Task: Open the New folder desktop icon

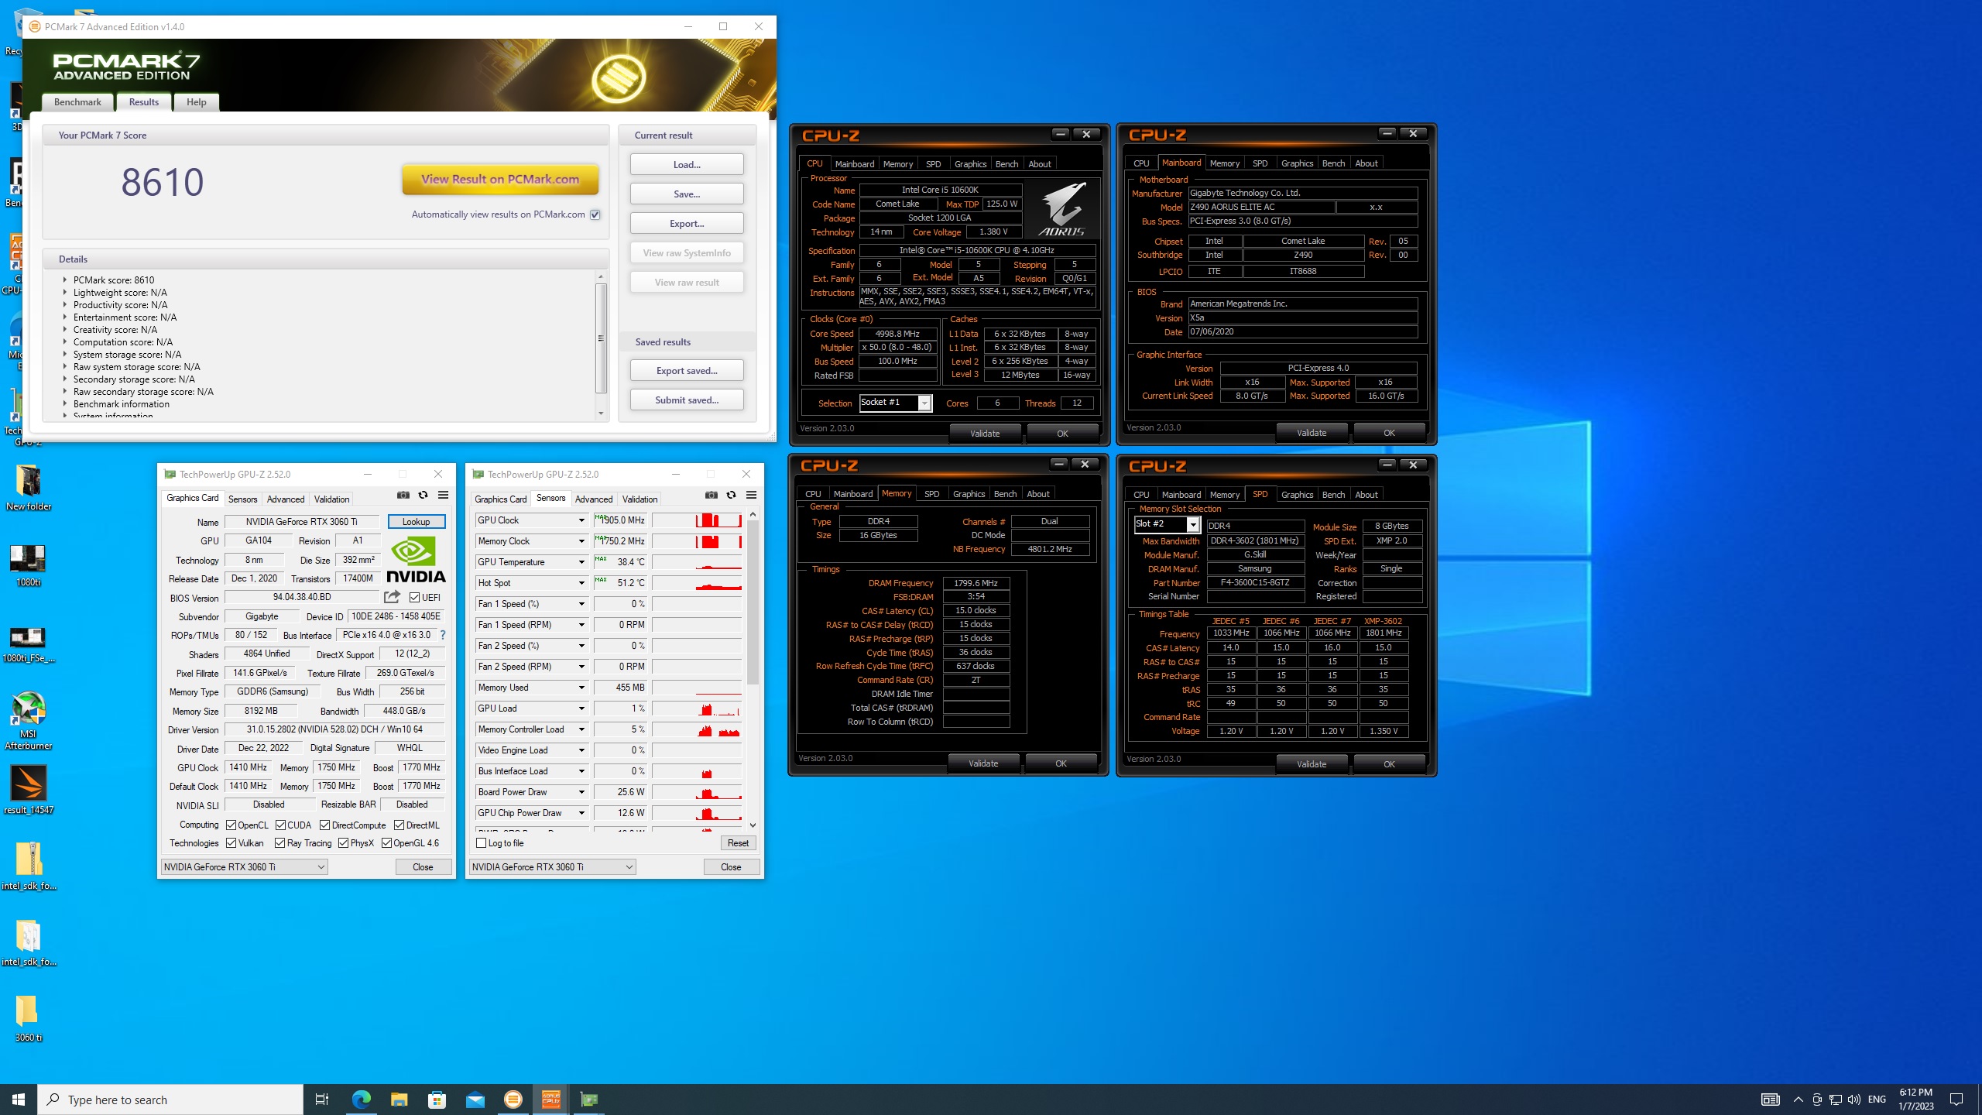Action: (28, 488)
